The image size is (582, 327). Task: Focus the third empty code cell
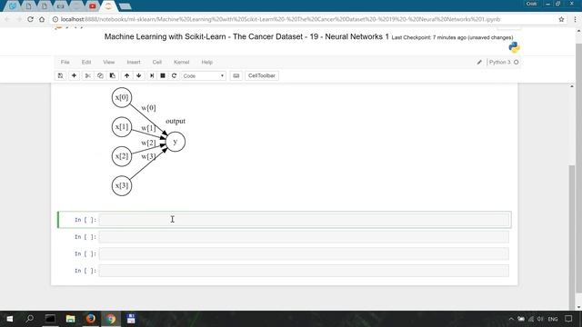point(304,254)
